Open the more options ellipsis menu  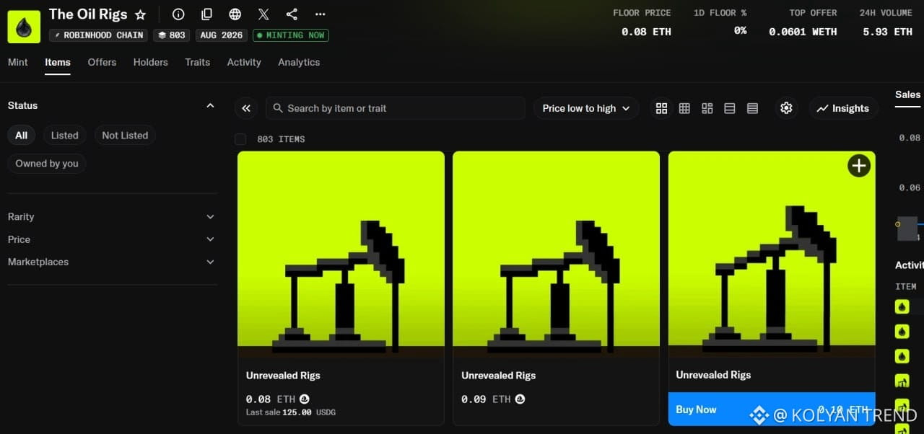321,14
